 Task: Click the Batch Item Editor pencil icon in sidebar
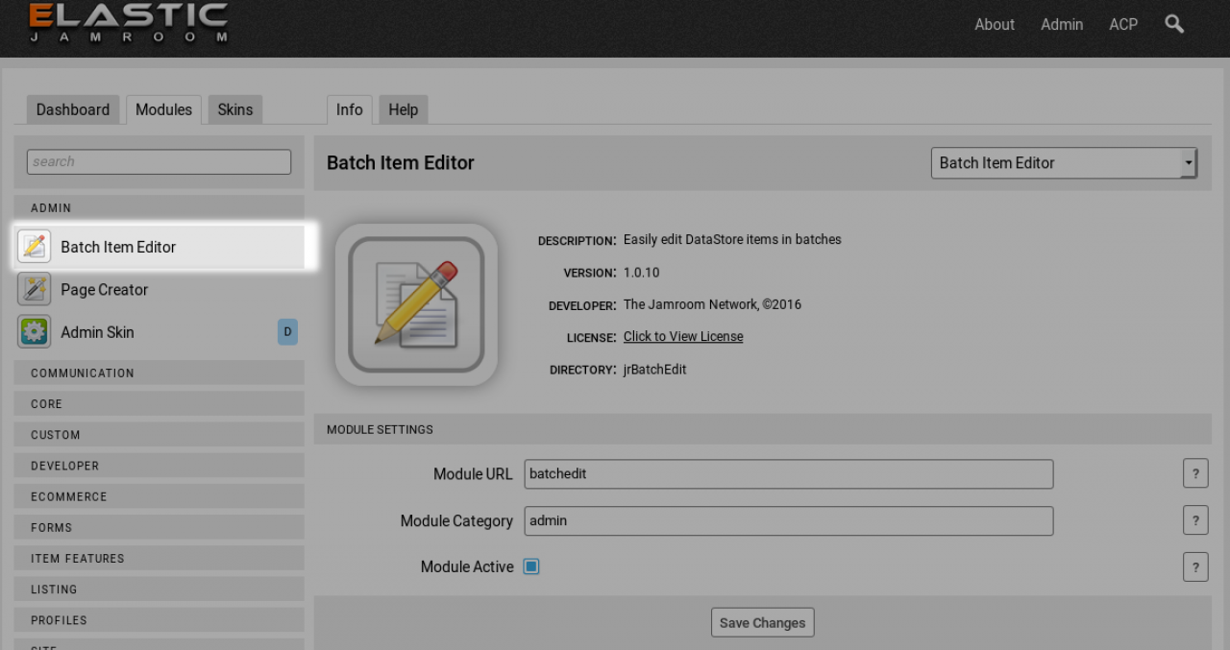tap(35, 247)
